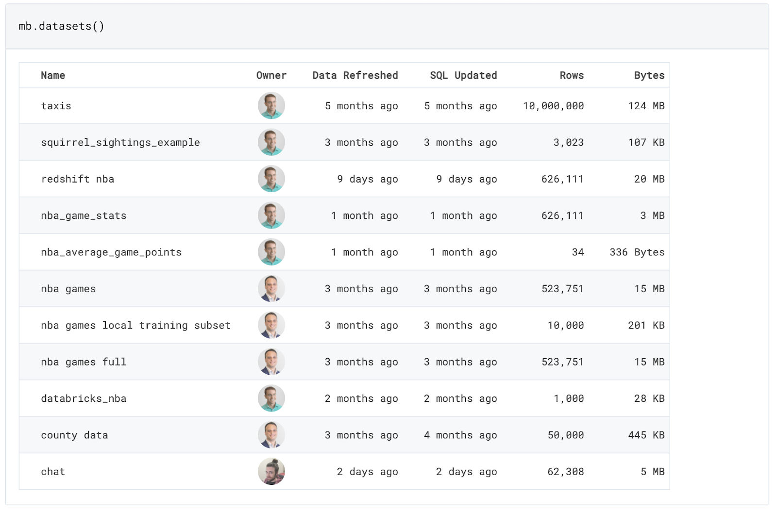Viewport: 777px width, 513px height.
Task: Open the taxis dataset
Action: point(56,106)
